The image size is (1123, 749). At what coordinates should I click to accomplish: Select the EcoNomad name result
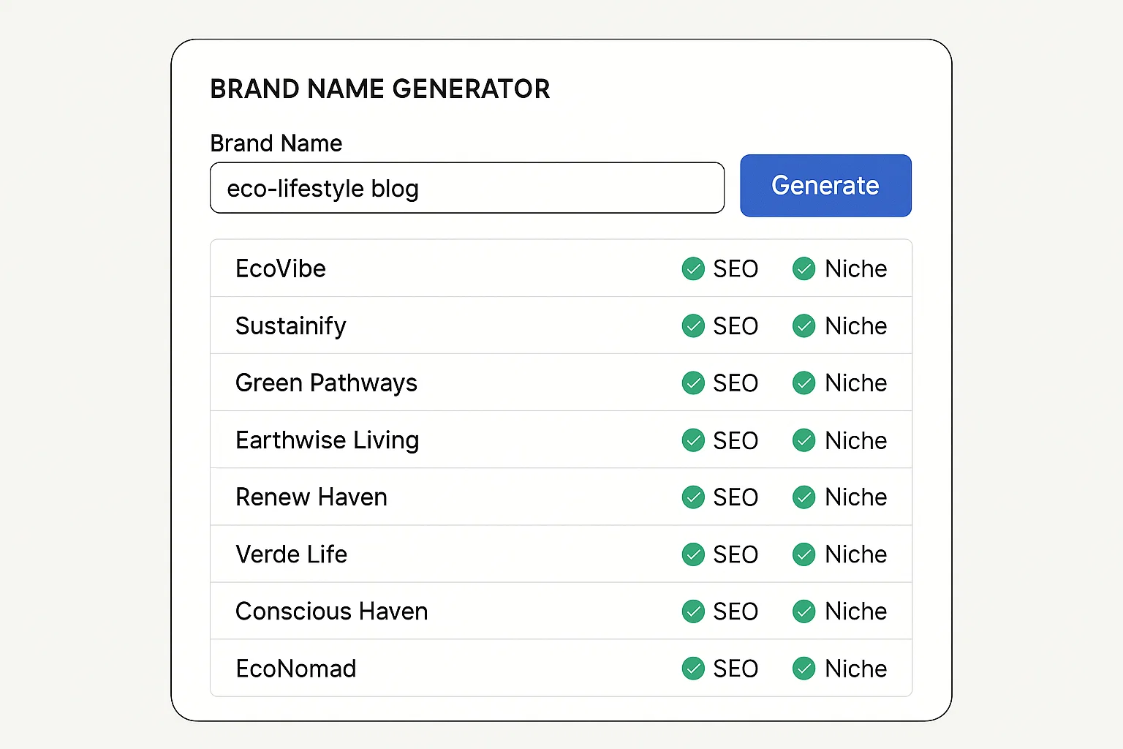coord(295,669)
